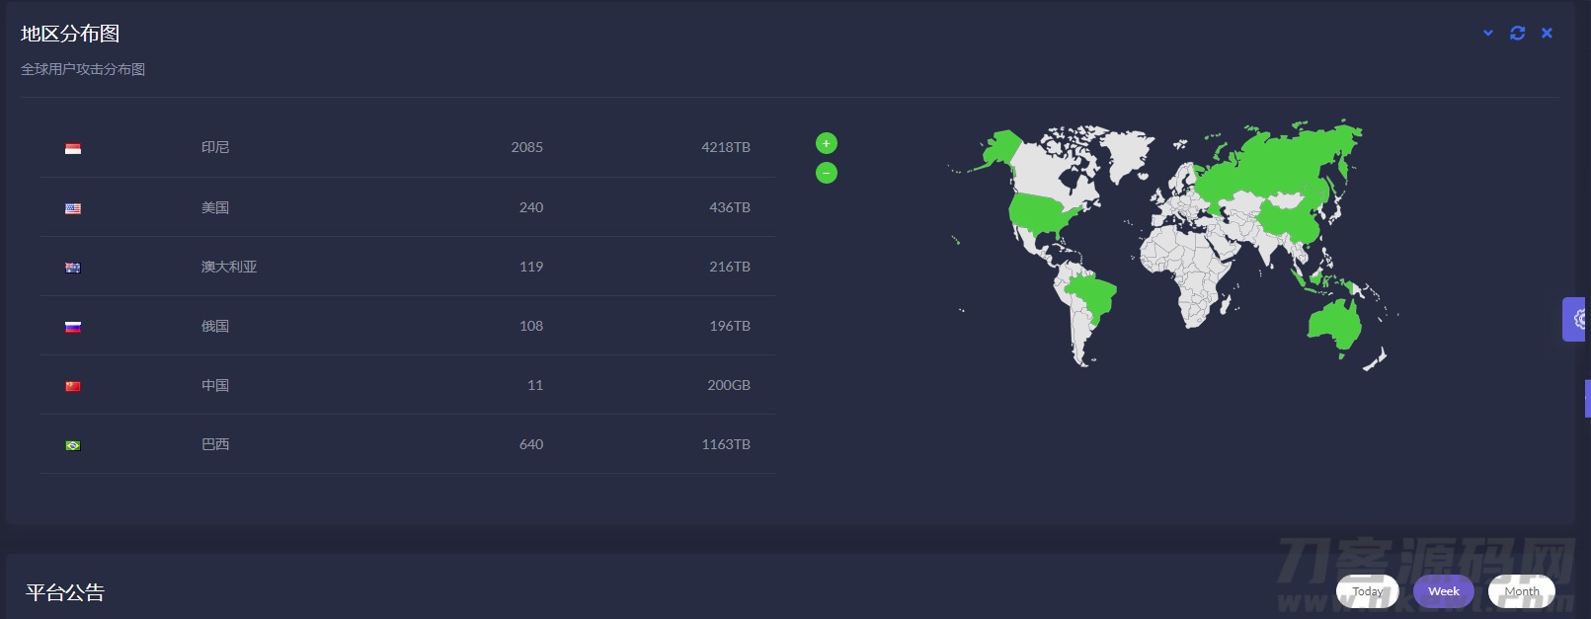
Task: Open the settings gear on right edge
Action: click(x=1576, y=319)
